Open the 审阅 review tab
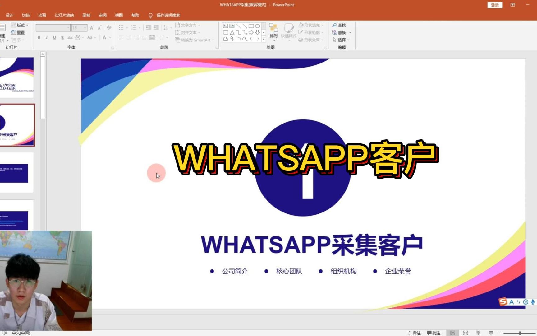 click(103, 15)
